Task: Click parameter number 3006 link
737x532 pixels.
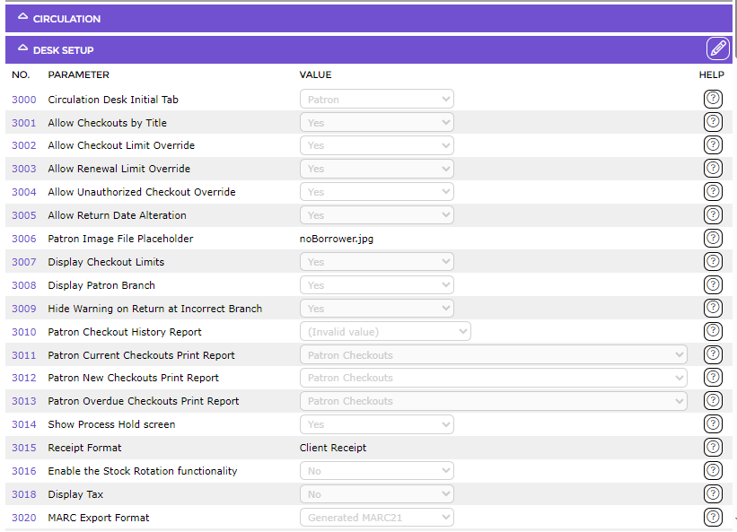Action: (x=24, y=239)
